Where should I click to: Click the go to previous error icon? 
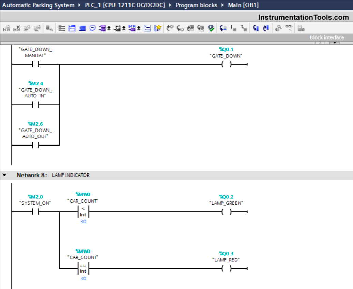point(170,28)
